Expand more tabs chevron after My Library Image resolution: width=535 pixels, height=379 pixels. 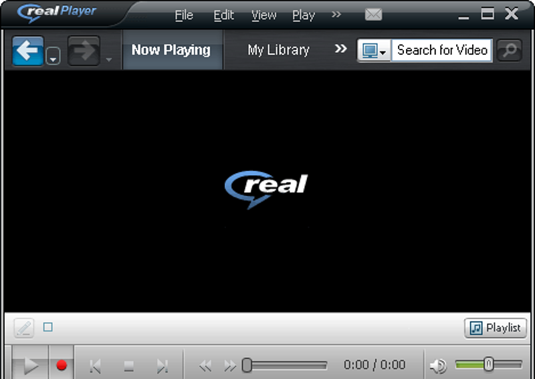coord(340,49)
